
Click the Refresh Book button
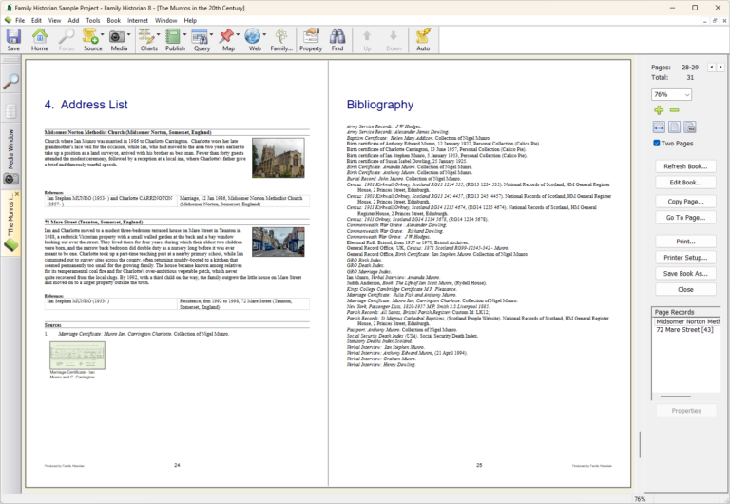pyautogui.click(x=685, y=166)
